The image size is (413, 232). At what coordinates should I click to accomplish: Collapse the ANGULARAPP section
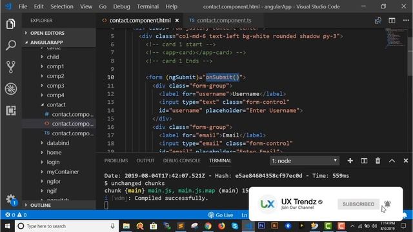point(59,43)
